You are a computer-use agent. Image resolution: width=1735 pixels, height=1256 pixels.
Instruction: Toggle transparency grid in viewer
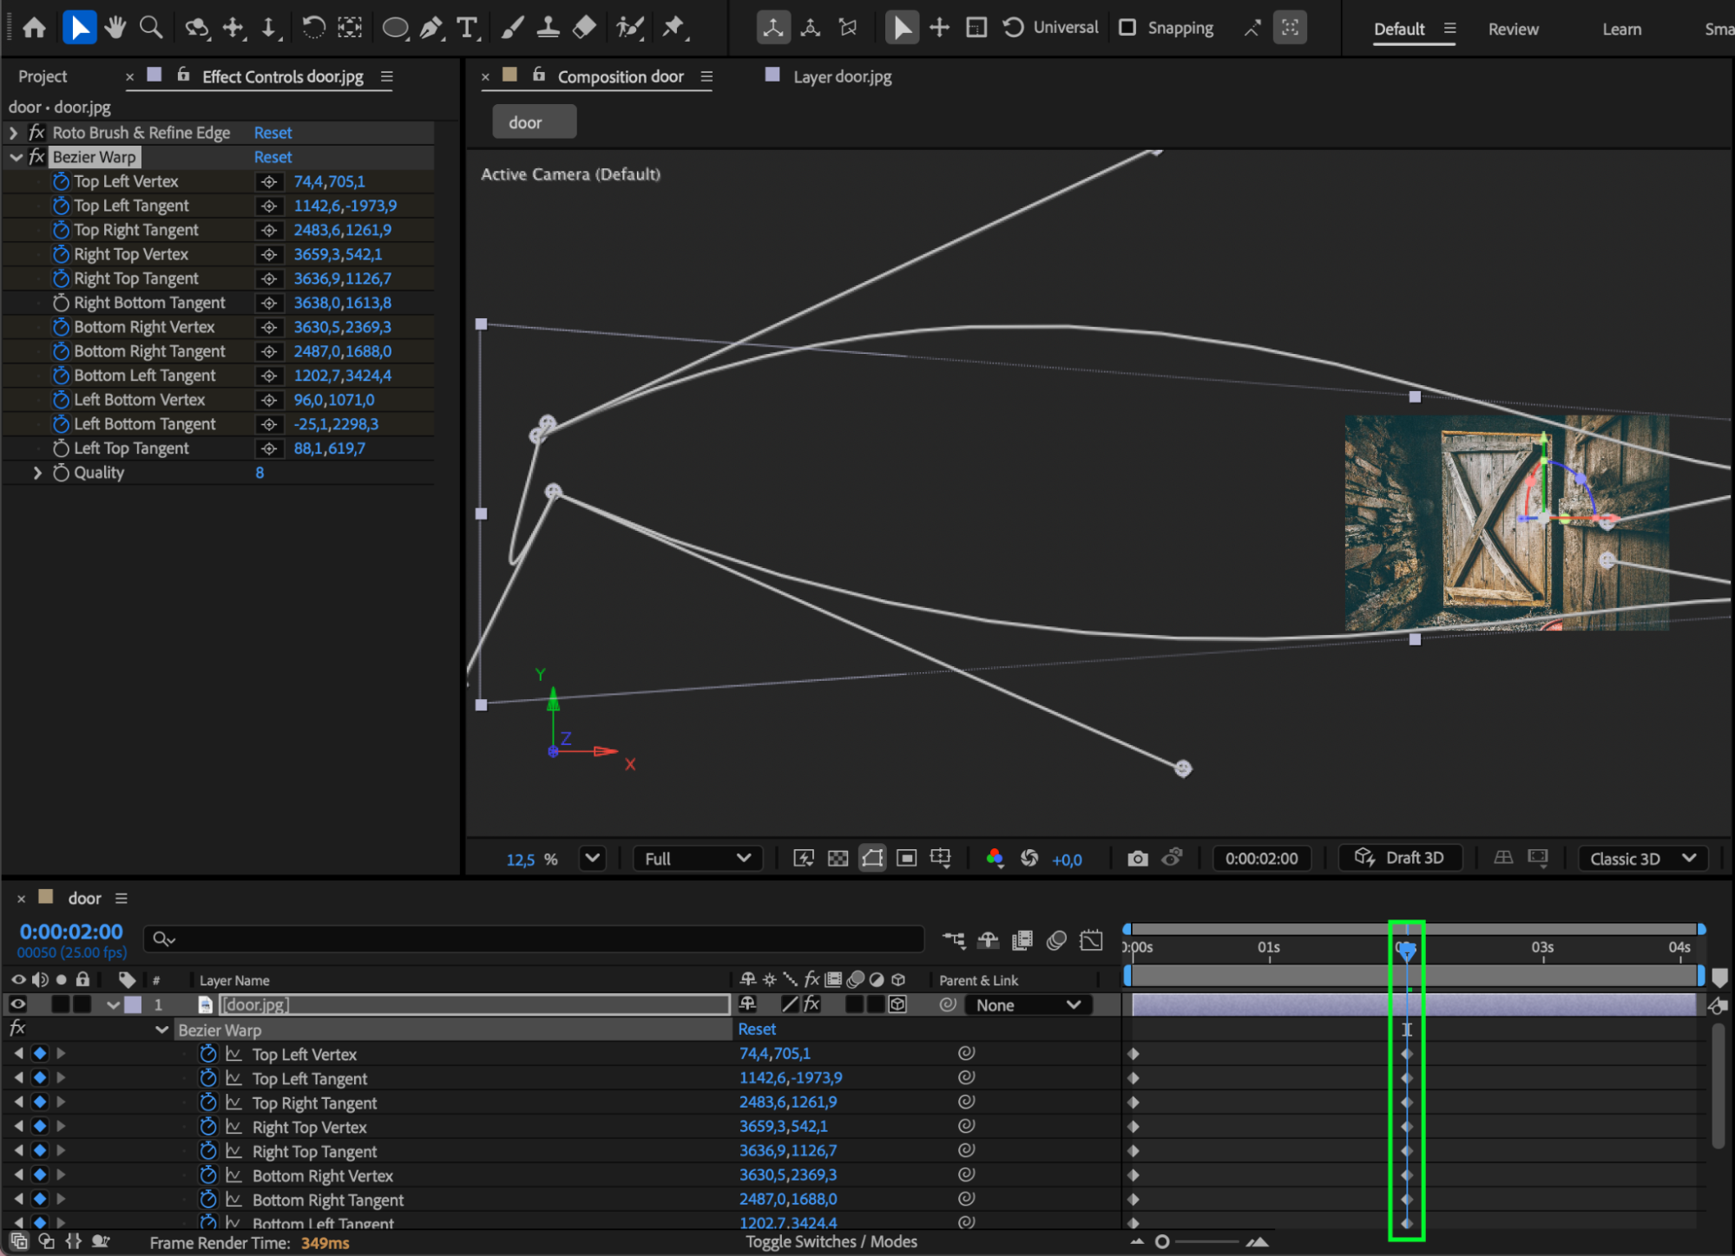[x=838, y=859]
